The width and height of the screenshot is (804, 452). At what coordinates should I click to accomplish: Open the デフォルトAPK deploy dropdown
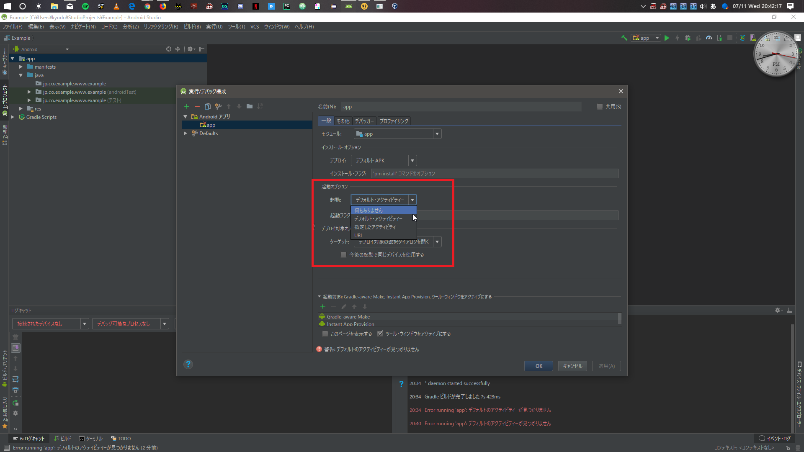coord(412,160)
